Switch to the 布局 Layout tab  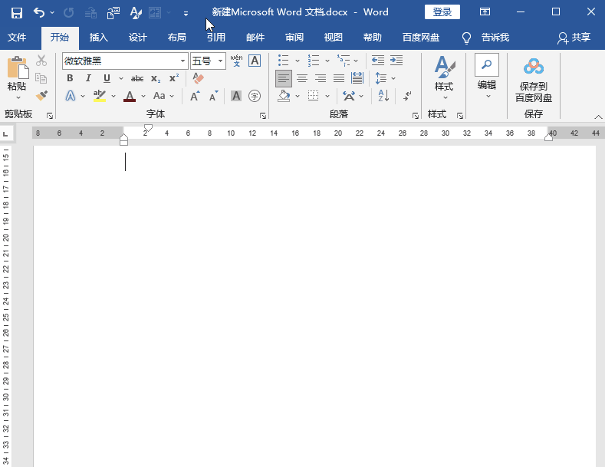176,38
